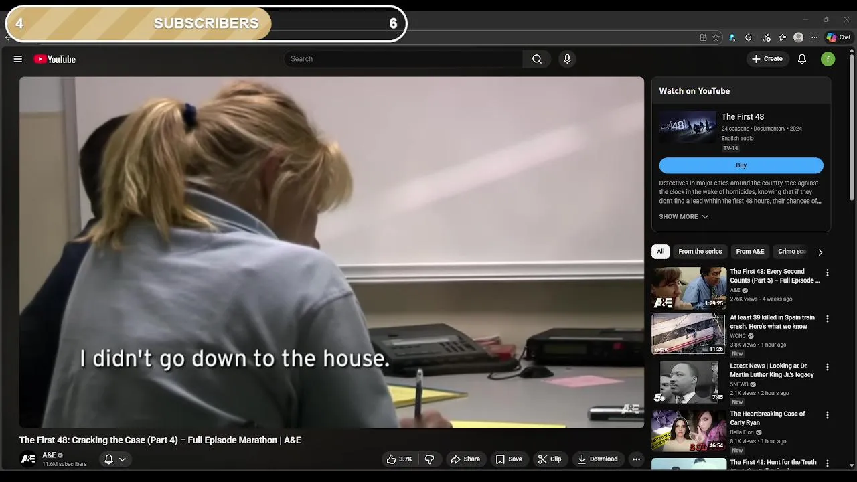Open The First 48 series poster thumbnail

688,127
